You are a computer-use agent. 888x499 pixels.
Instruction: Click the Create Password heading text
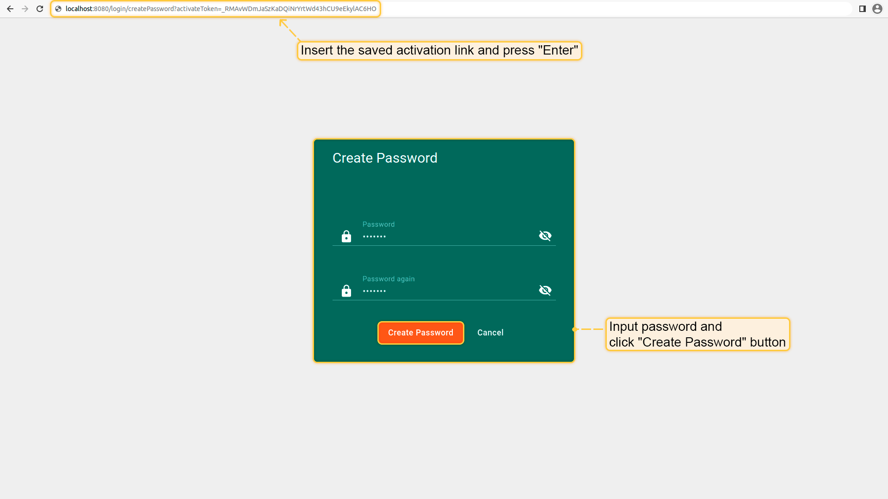[x=385, y=158]
